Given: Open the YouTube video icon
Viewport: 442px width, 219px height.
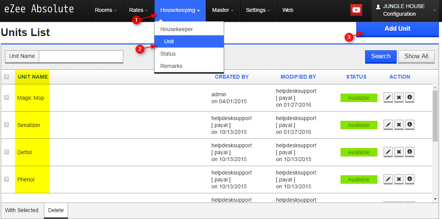Looking at the screenshot, I should (x=356, y=10).
